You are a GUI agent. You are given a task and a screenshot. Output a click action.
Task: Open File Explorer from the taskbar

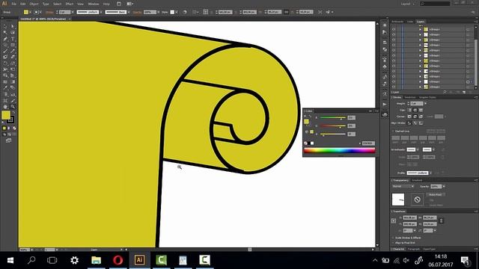coord(97,260)
